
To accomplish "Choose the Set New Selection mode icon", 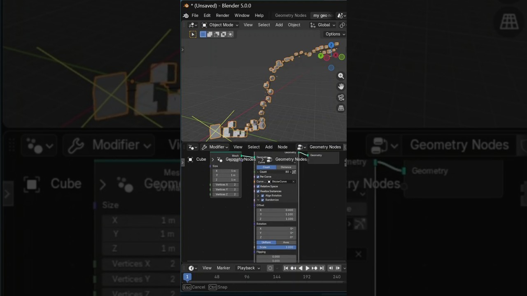I will point(203,34).
